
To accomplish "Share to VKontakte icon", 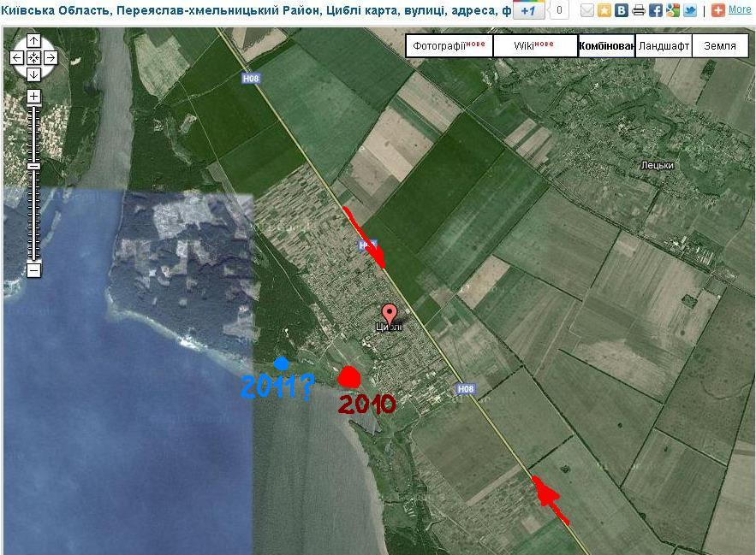I will (x=621, y=10).
